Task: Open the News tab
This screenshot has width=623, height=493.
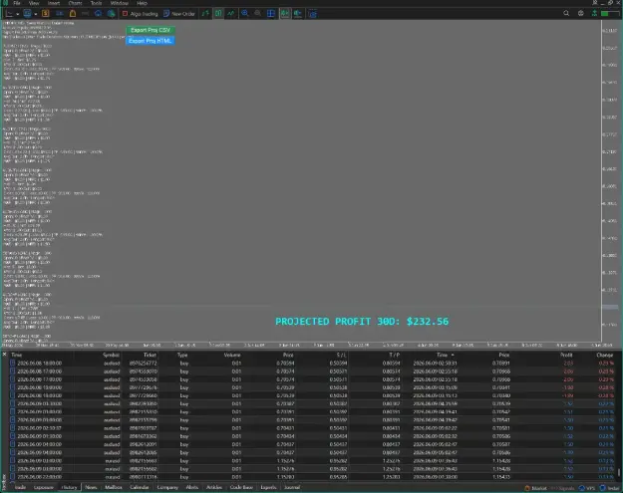Action: [91, 487]
